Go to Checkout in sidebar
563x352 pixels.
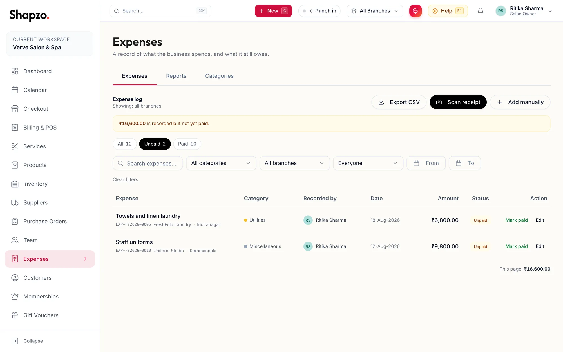[x=50, y=109]
